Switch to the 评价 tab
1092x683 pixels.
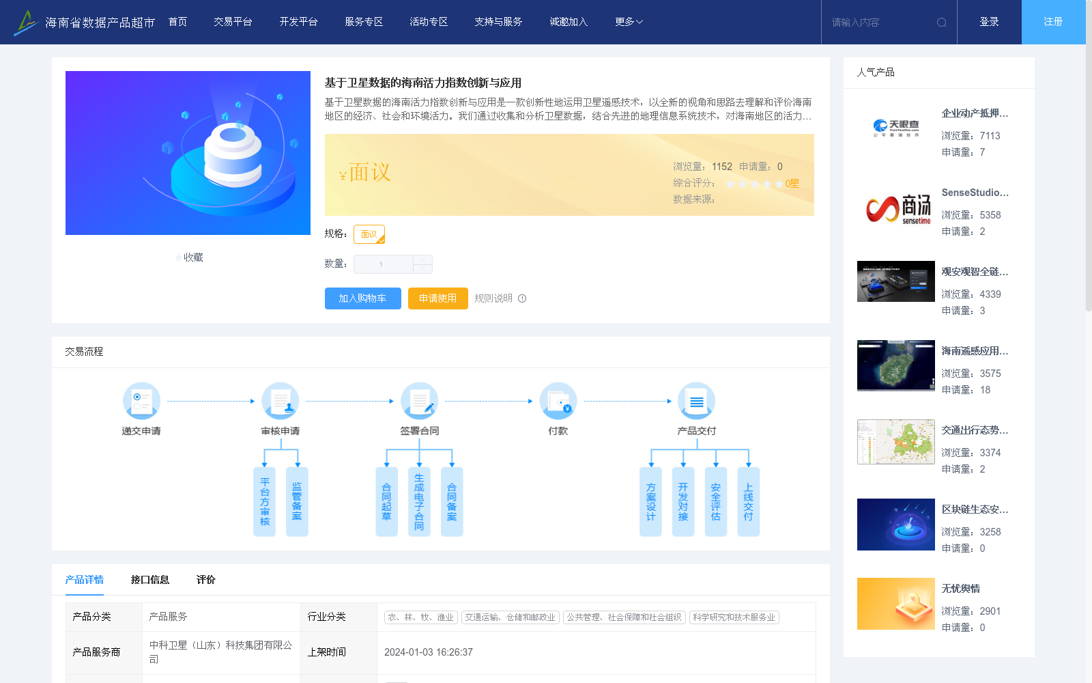coord(206,580)
